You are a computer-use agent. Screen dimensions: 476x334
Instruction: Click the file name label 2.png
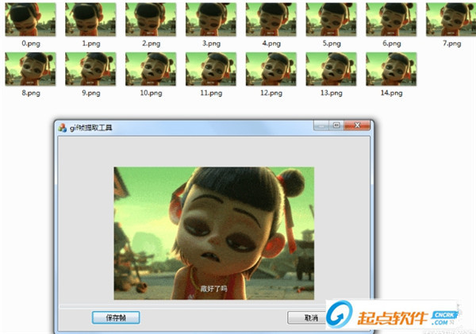pos(151,44)
